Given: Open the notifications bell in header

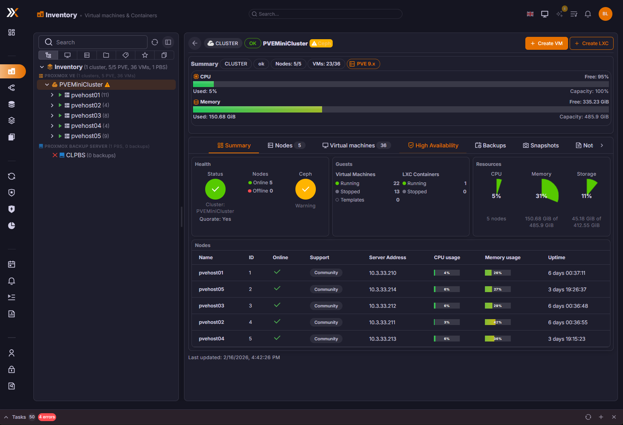Looking at the screenshot, I should pos(588,14).
